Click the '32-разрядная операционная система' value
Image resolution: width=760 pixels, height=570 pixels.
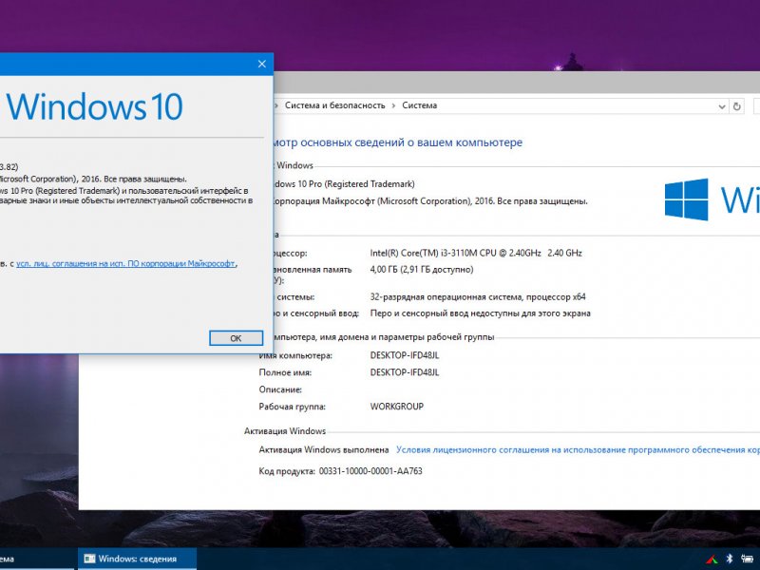point(478,297)
